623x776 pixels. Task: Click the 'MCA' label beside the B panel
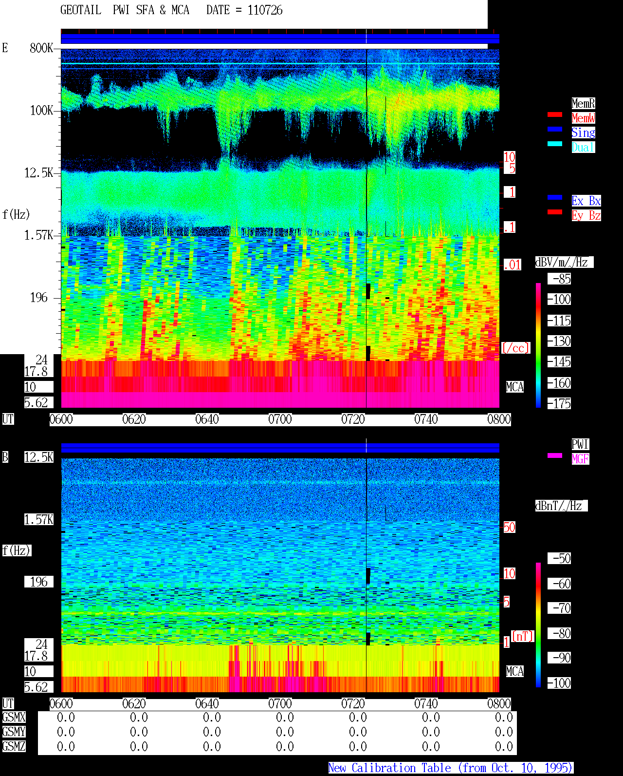(515, 671)
